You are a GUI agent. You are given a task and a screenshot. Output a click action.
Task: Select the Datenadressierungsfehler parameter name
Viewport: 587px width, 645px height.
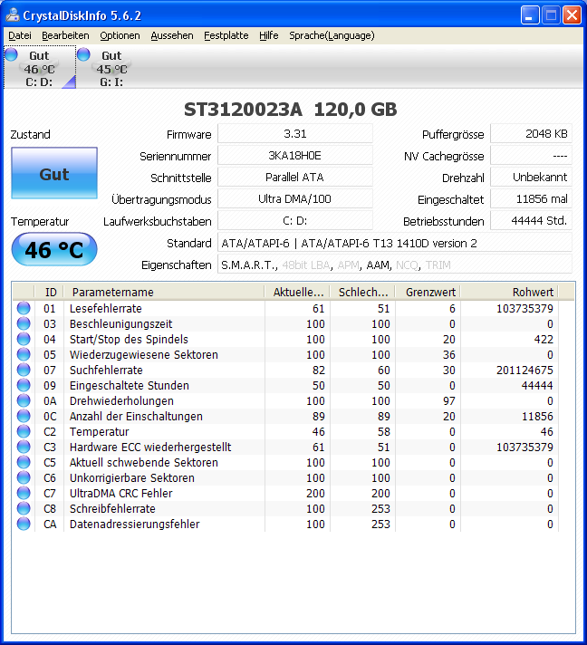[x=134, y=524]
